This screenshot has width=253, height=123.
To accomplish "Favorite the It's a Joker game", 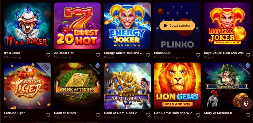I will (x=48, y=55).
